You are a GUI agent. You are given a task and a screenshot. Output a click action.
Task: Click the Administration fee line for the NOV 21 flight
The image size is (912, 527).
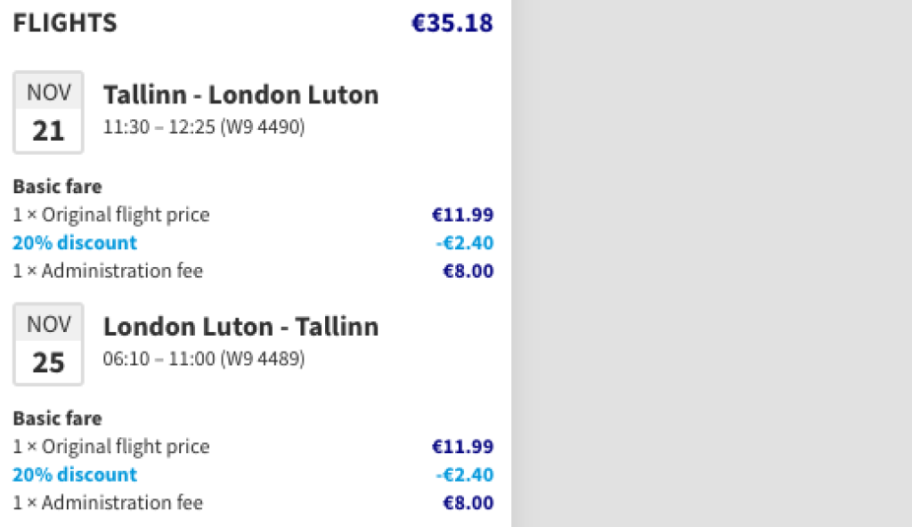pyautogui.click(x=108, y=271)
